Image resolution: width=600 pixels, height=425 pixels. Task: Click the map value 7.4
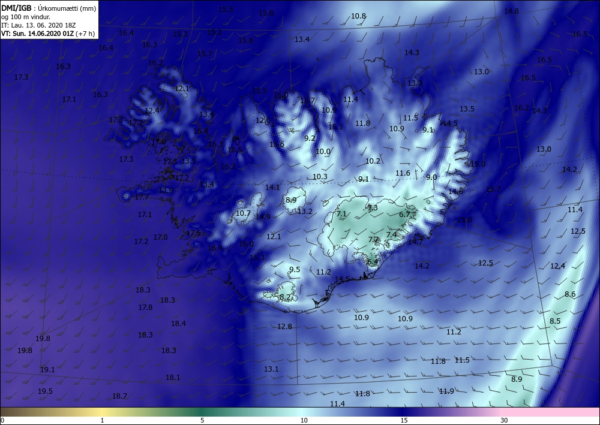pyautogui.click(x=391, y=234)
